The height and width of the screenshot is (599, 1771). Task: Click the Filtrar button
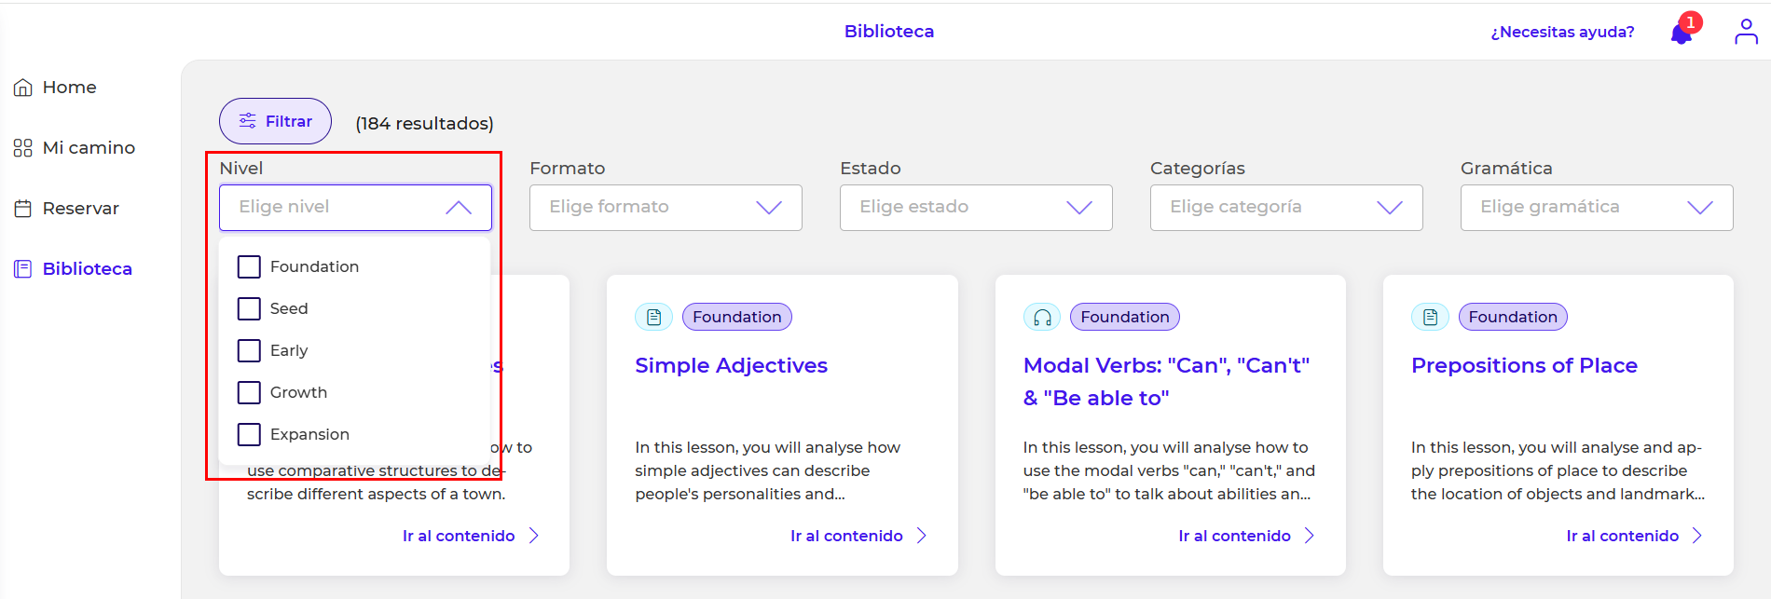click(x=275, y=122)
